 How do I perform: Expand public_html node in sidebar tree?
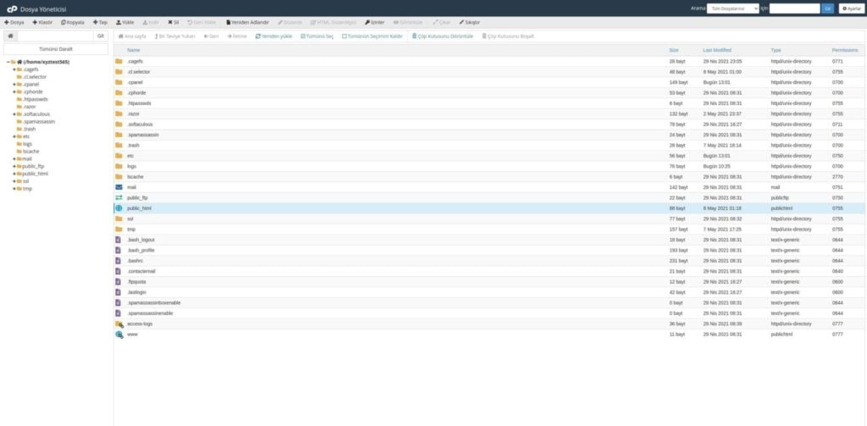coord(14,173)
